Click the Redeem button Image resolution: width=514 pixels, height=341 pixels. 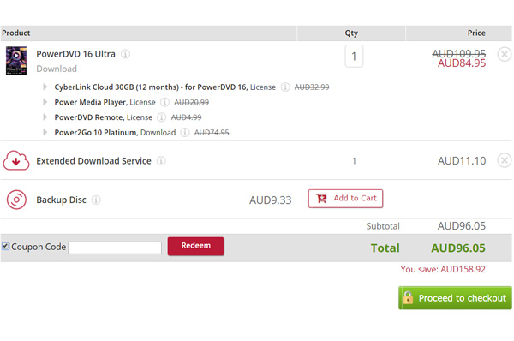[195, 246]
